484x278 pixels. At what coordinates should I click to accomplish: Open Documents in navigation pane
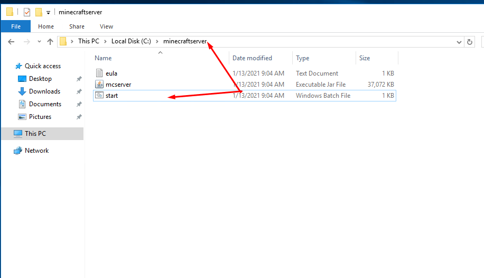coord(45,104)
